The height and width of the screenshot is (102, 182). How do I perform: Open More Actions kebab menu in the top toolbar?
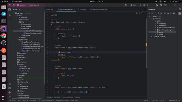coord(148,5)
